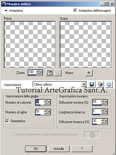Save the current preset with floppy icon
The height and width of the screenshot is (155, 116).
coord(92,84)
